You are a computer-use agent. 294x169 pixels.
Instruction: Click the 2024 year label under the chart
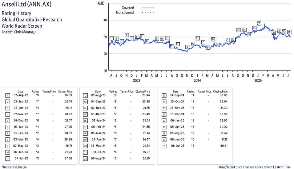[197, 80]
